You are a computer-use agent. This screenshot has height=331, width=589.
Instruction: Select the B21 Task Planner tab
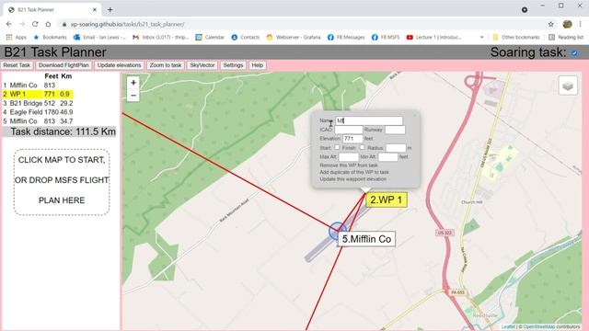52,10
